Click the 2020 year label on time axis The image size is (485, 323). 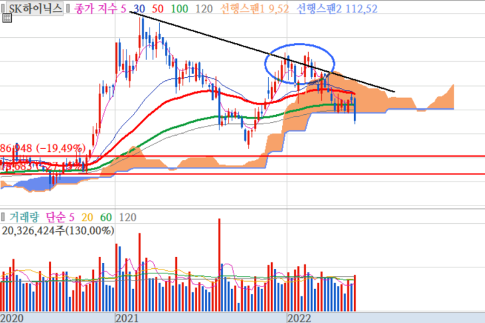click(12, 318)
